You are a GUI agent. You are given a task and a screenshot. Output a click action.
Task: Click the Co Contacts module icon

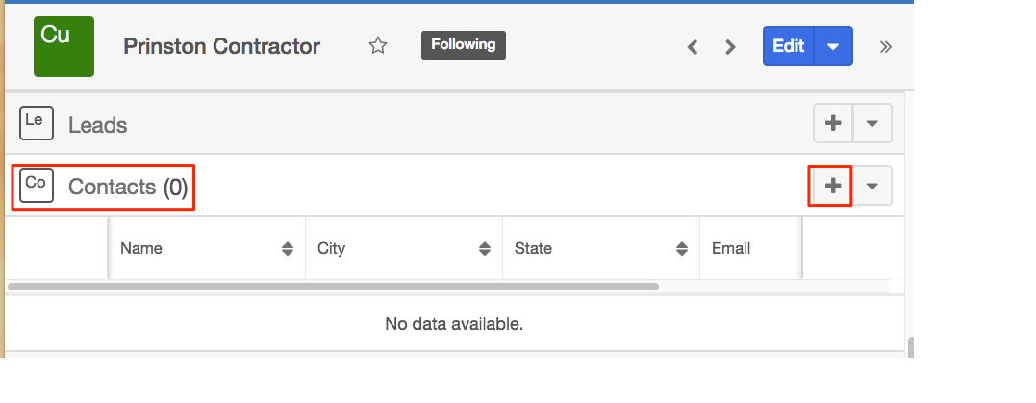pos(37,186)
